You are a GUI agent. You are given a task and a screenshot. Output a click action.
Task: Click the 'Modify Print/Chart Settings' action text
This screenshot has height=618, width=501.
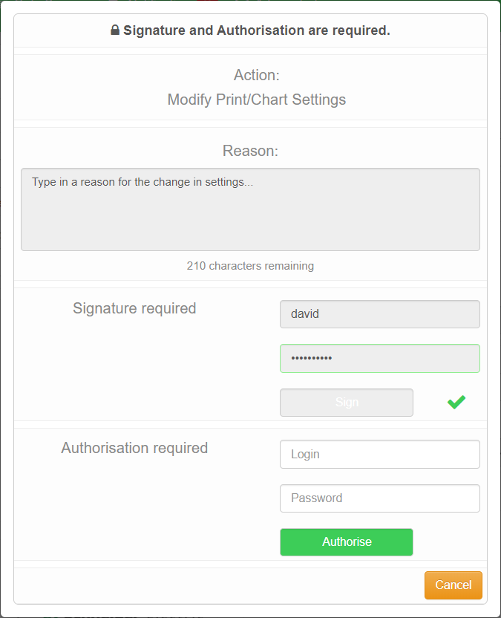pyautogui.click(x=257, y=100)
